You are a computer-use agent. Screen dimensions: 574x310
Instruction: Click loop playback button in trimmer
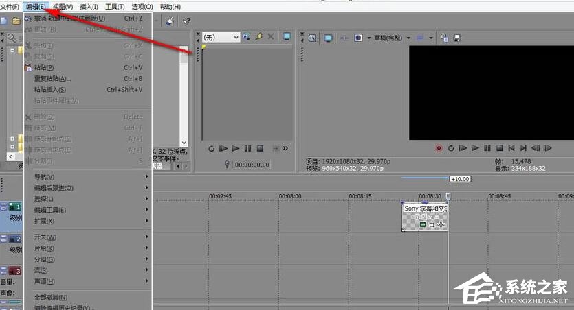211,149
